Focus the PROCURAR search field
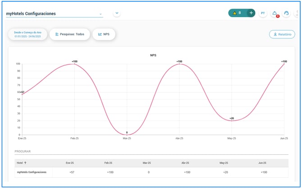Image resolution: width=302 pixels, height=189 pixels. pyautogui.click(x=151, y=152)
